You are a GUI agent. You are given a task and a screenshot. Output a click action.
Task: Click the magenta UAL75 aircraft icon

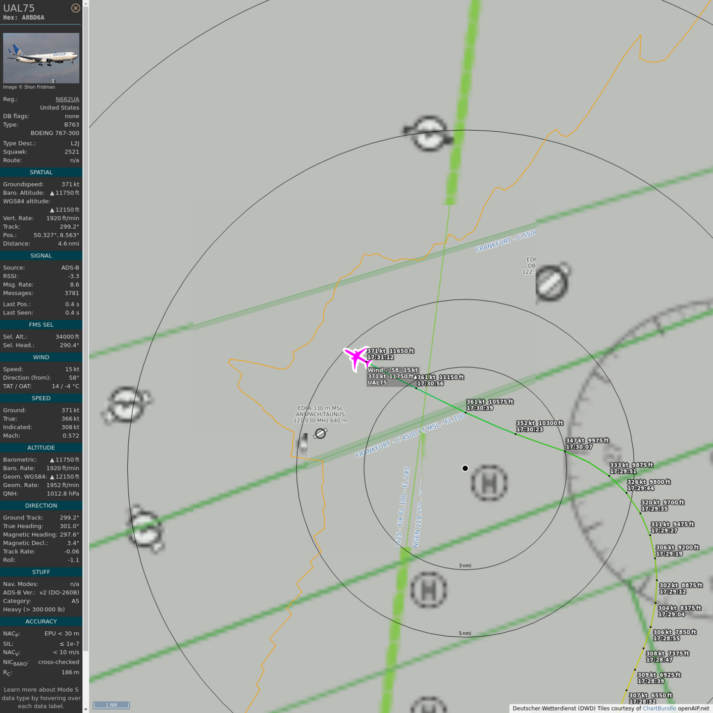pos(356,357)
